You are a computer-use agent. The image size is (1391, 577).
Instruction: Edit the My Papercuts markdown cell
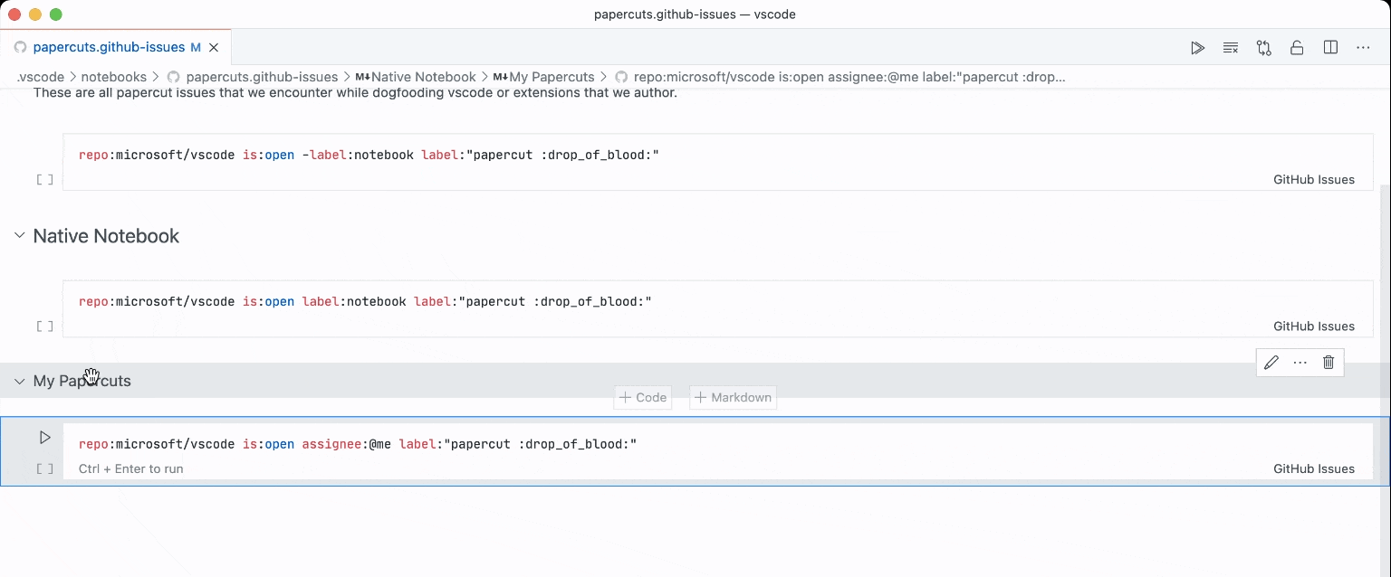(1271, 363)
